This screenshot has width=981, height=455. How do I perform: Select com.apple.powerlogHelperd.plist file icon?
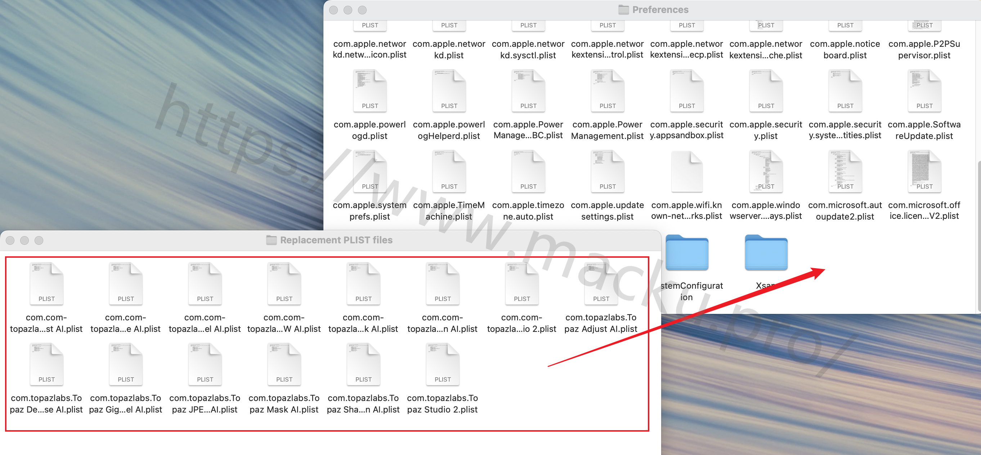tap(449, 91)
